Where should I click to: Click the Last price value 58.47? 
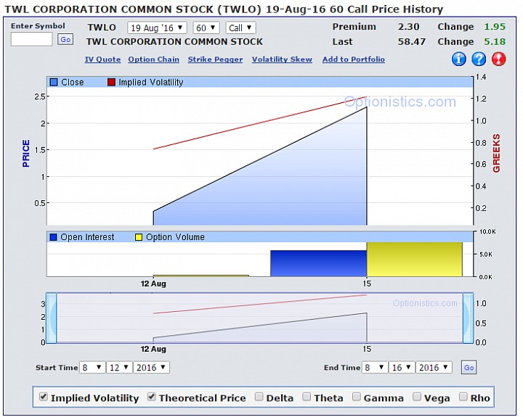(x=412, y=41)
